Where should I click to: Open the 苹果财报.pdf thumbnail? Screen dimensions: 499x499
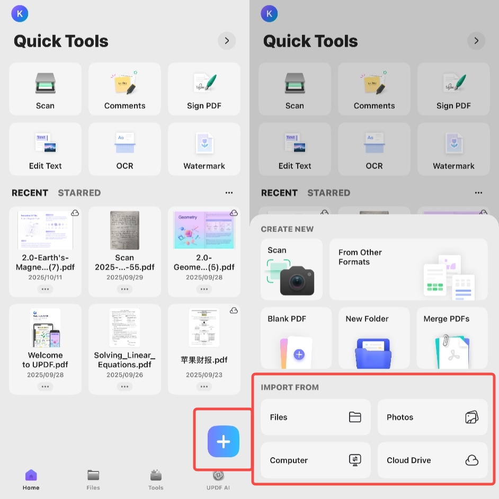204,328
